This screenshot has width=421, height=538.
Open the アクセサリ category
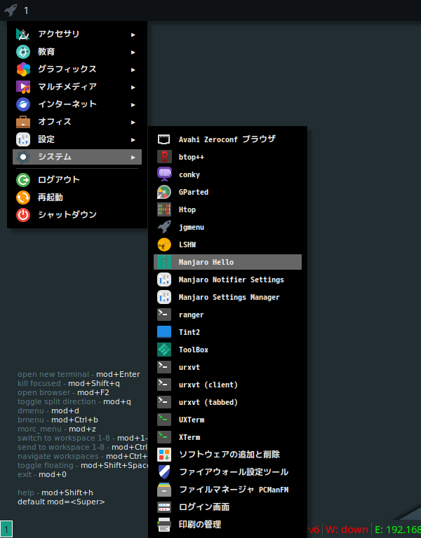[x=77, y=34]
